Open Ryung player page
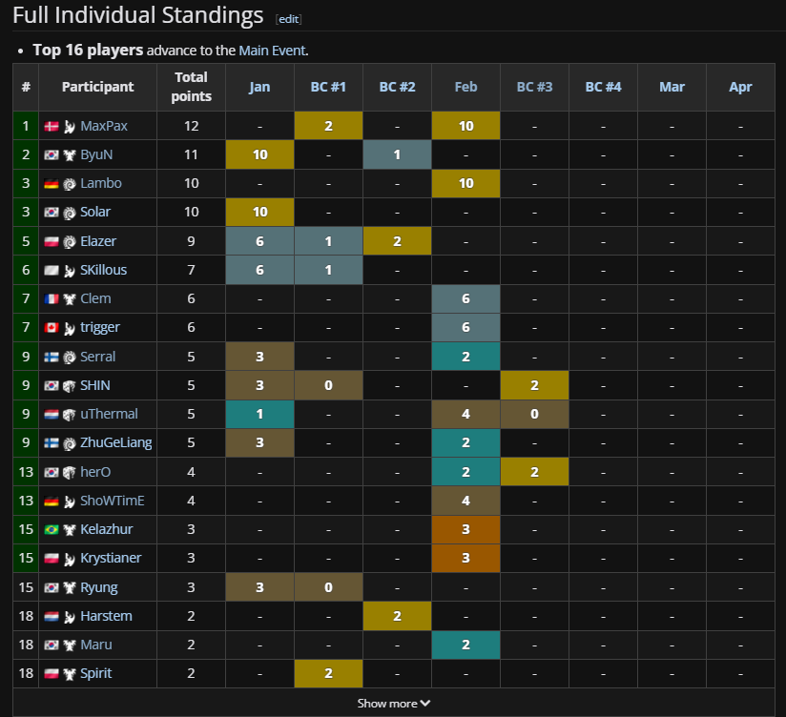Screen dimensions: 786x717 click(x=99, y=586)
